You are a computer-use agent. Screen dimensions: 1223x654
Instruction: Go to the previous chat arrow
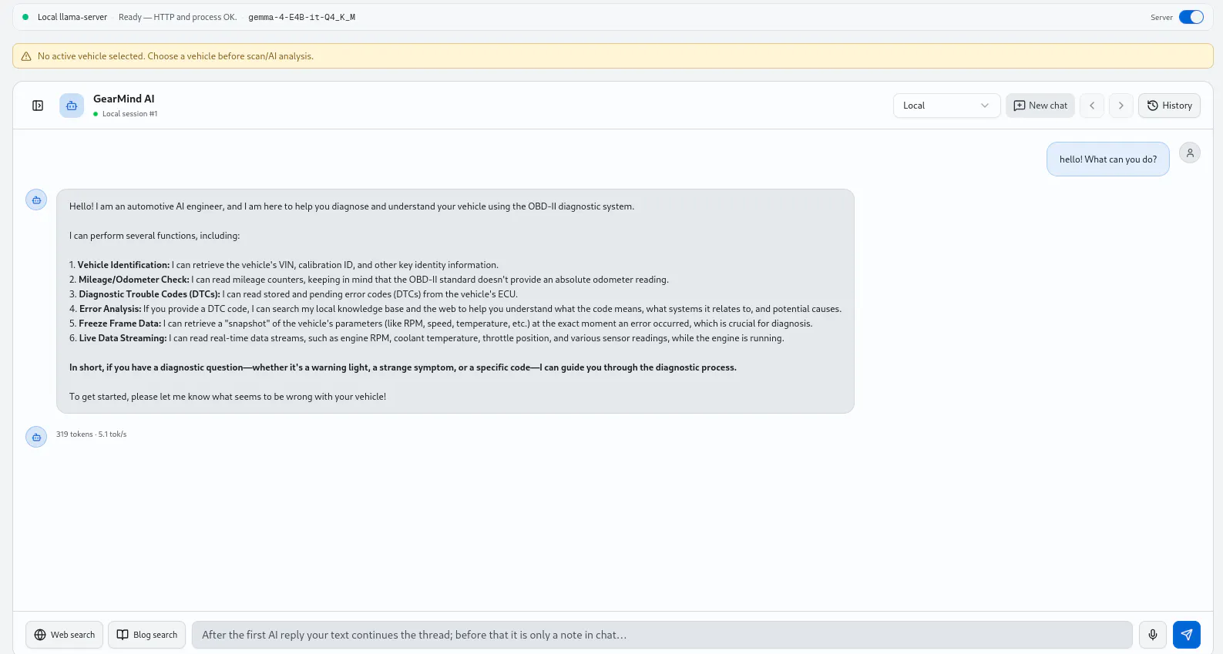point(1092,106)
